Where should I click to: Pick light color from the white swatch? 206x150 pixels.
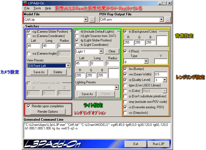(x=114, y=73)
